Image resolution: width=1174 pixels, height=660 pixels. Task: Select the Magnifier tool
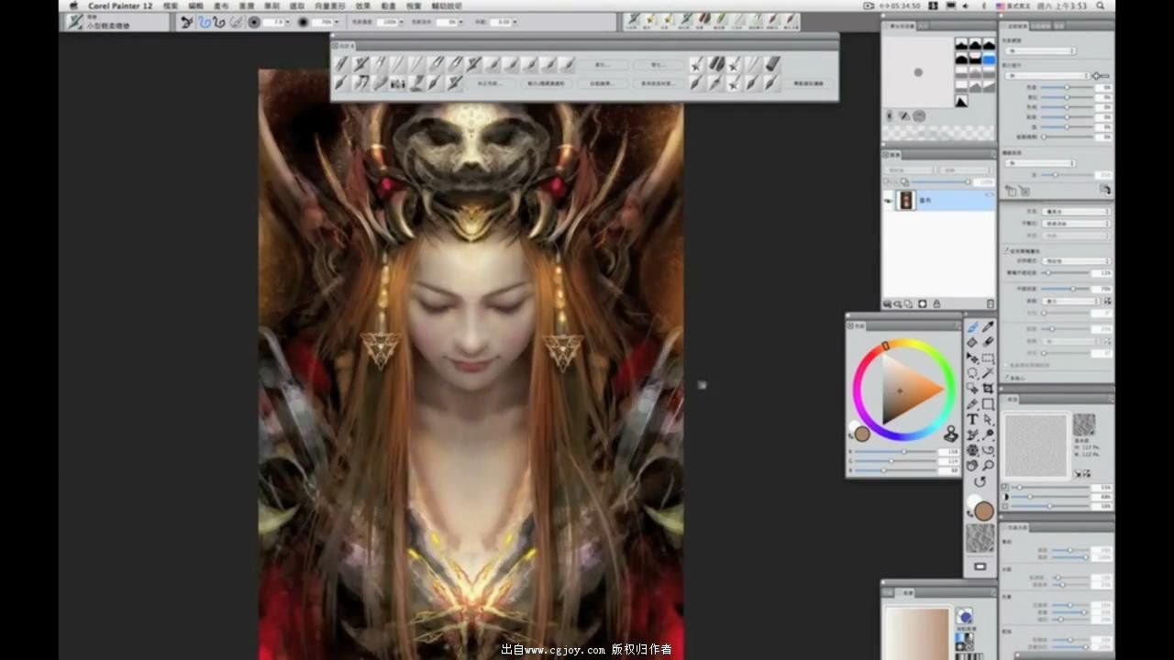(x=988, y=466)
